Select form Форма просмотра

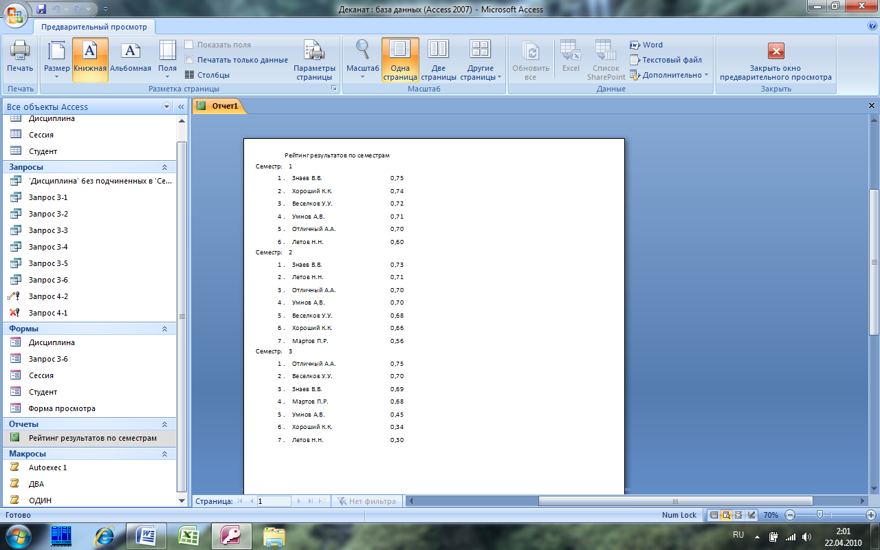(89, 408)
